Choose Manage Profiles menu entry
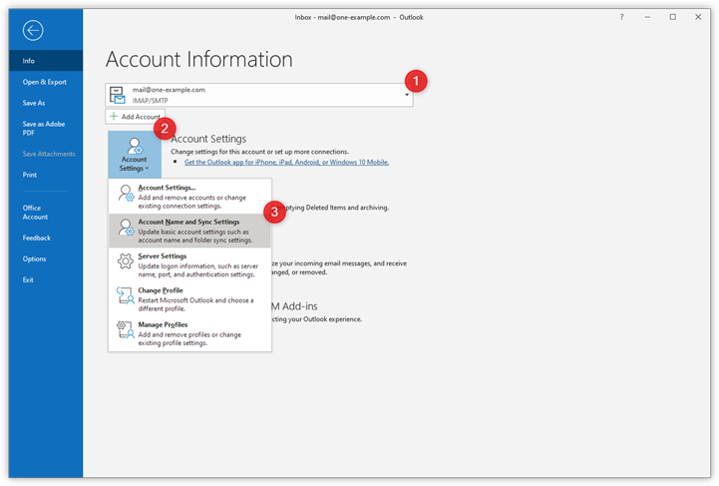This screenshot has width=719, height=486. tap(189, 333)
